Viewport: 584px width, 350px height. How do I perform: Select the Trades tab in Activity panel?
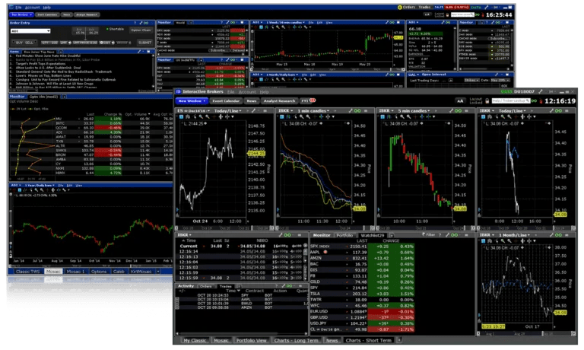tap(226, 286)
